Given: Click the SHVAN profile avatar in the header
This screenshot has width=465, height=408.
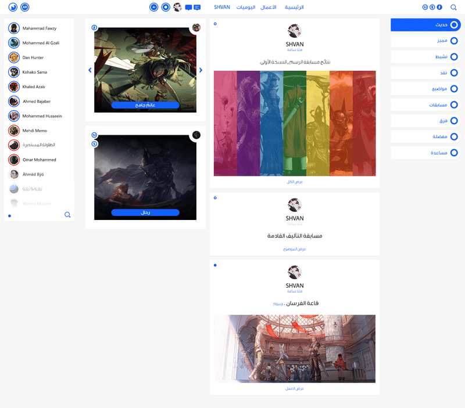Looking at the screenshot, I should pyautogui.click(x=177, y=7).
